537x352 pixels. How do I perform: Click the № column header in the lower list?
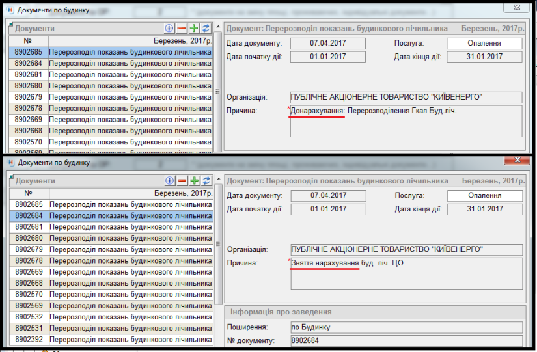pos(29,193)
